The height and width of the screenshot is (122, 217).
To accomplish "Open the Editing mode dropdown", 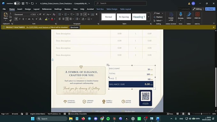I will click(198, 9).
